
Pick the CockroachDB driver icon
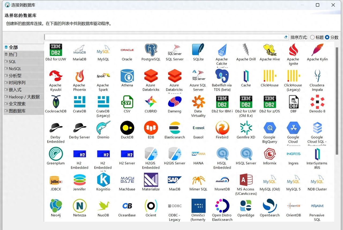(x=56, y=102)
